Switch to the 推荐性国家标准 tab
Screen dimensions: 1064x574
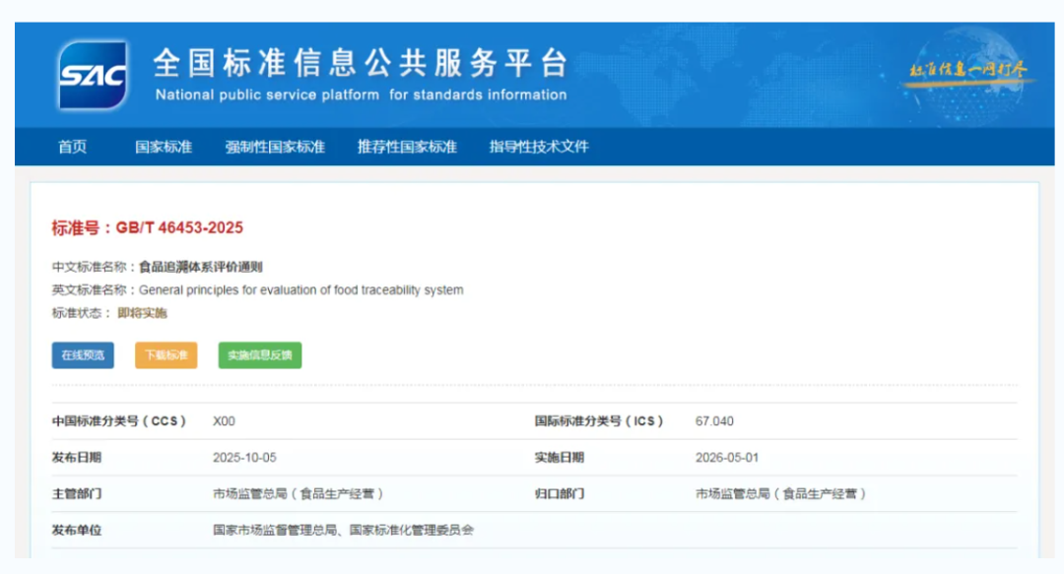click(x=406, y=146)
